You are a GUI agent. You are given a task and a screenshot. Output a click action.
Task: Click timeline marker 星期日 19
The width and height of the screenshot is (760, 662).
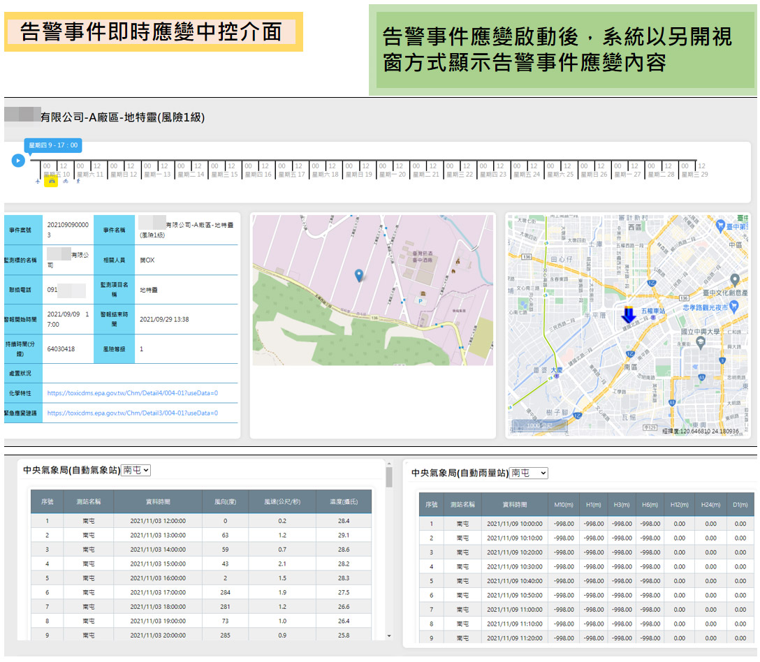pyautogui.click(x=358, y=175)
